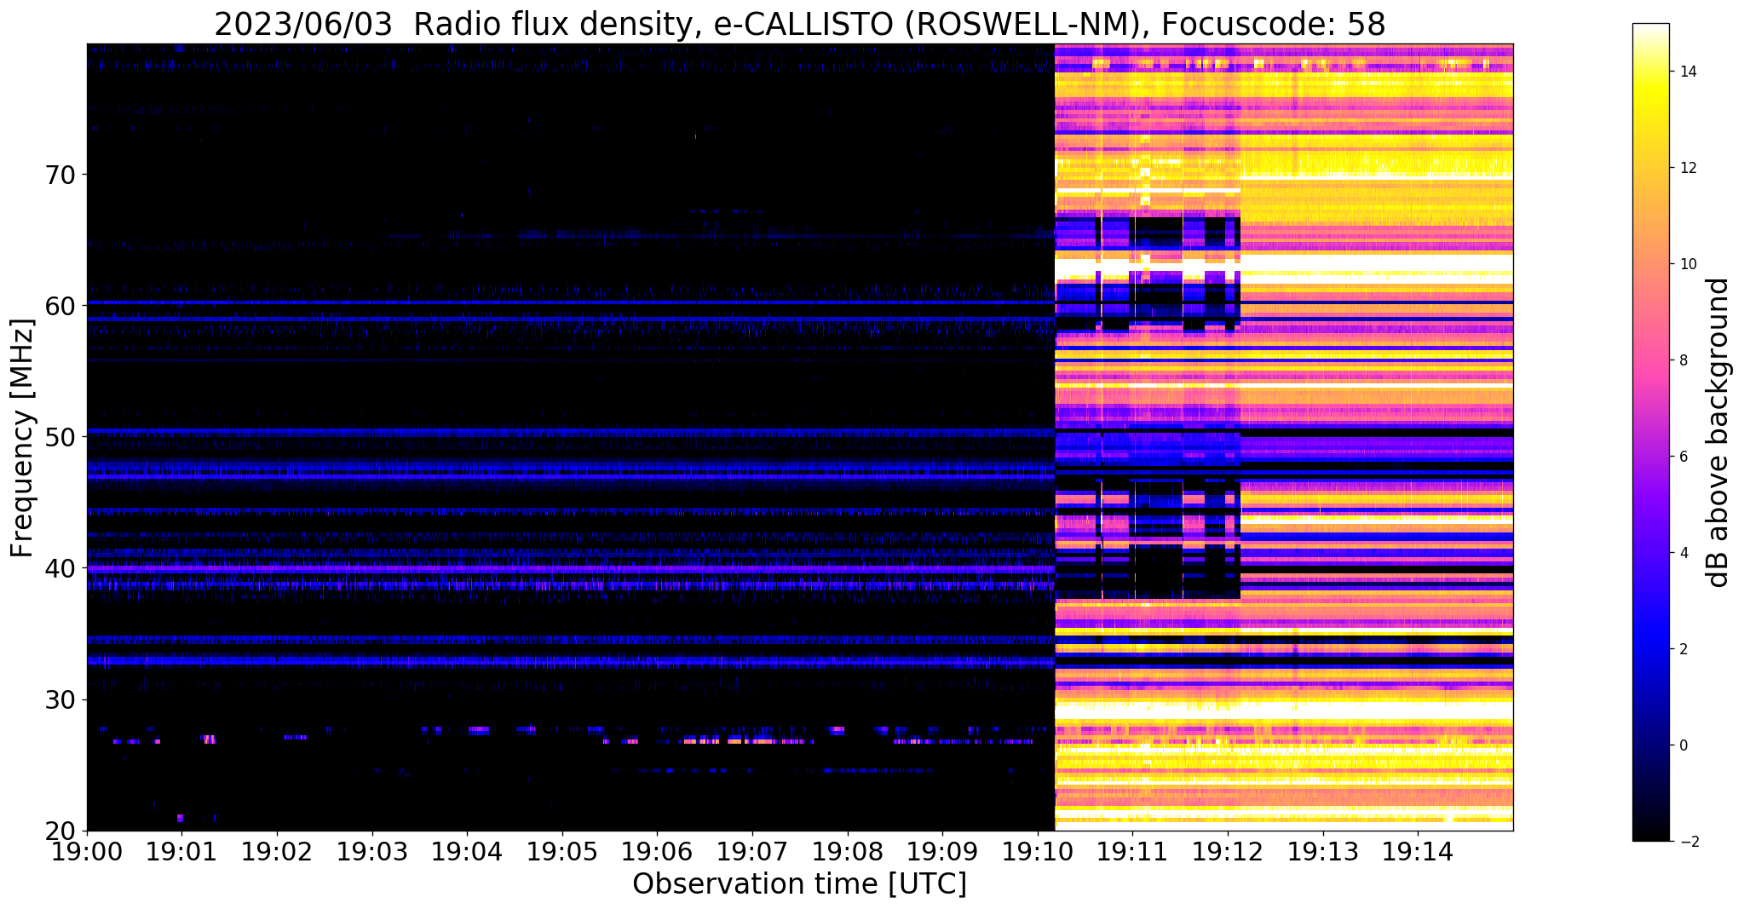The width and height of the screenshot is (1744, 909).
Task: Click the 50 MHz frequency tick label
Action: click(60, 436)
